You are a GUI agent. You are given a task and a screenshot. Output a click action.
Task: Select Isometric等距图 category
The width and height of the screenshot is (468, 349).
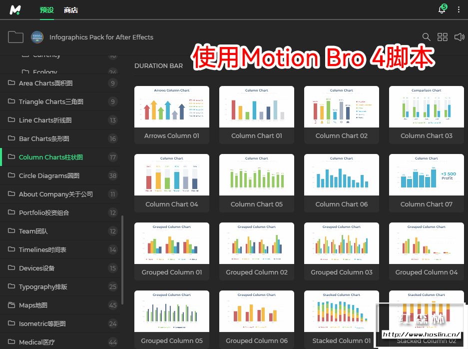60,324
